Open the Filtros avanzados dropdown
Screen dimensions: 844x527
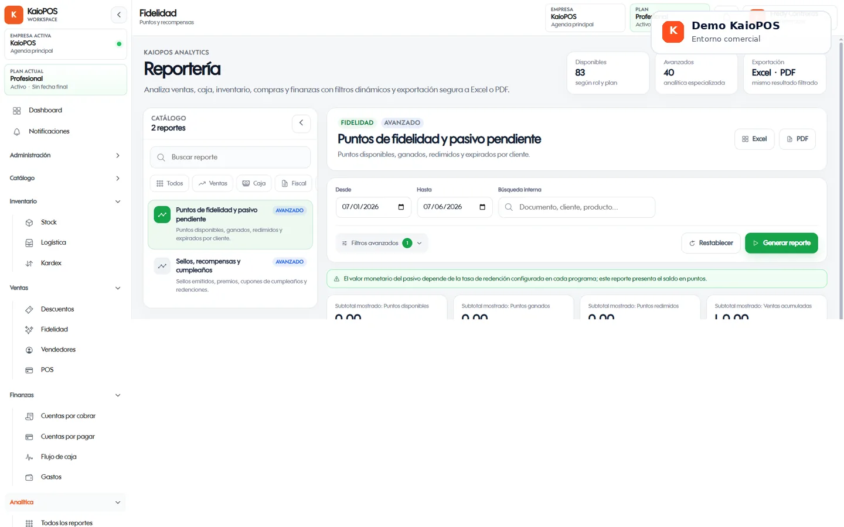382,243
